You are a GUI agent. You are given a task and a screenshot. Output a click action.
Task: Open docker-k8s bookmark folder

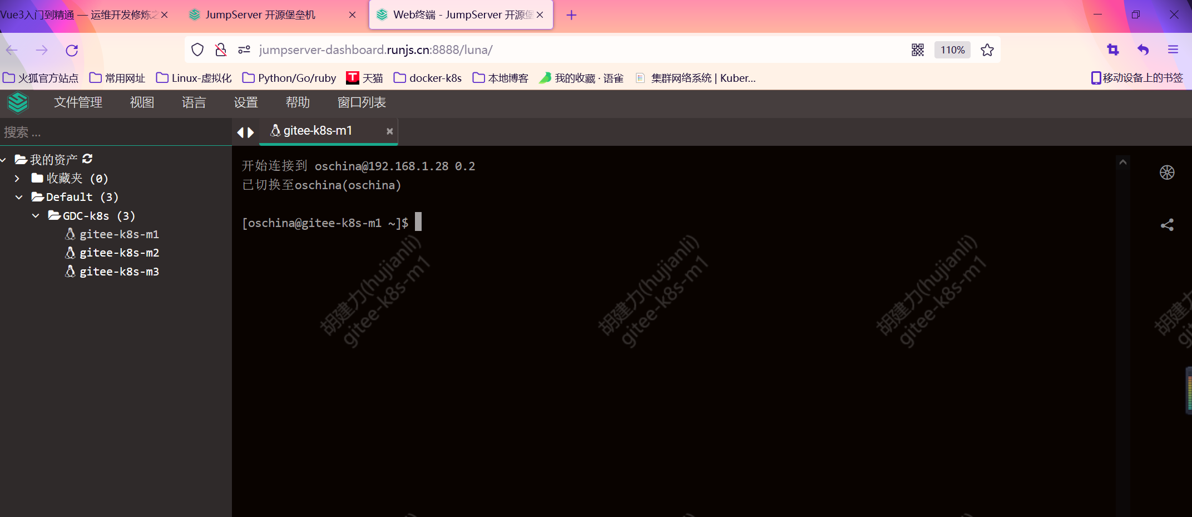[428, 78]
